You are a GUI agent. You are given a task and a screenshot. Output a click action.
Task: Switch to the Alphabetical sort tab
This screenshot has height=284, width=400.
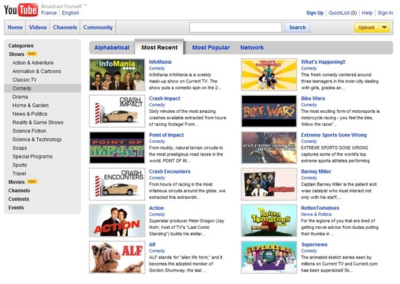111,47
